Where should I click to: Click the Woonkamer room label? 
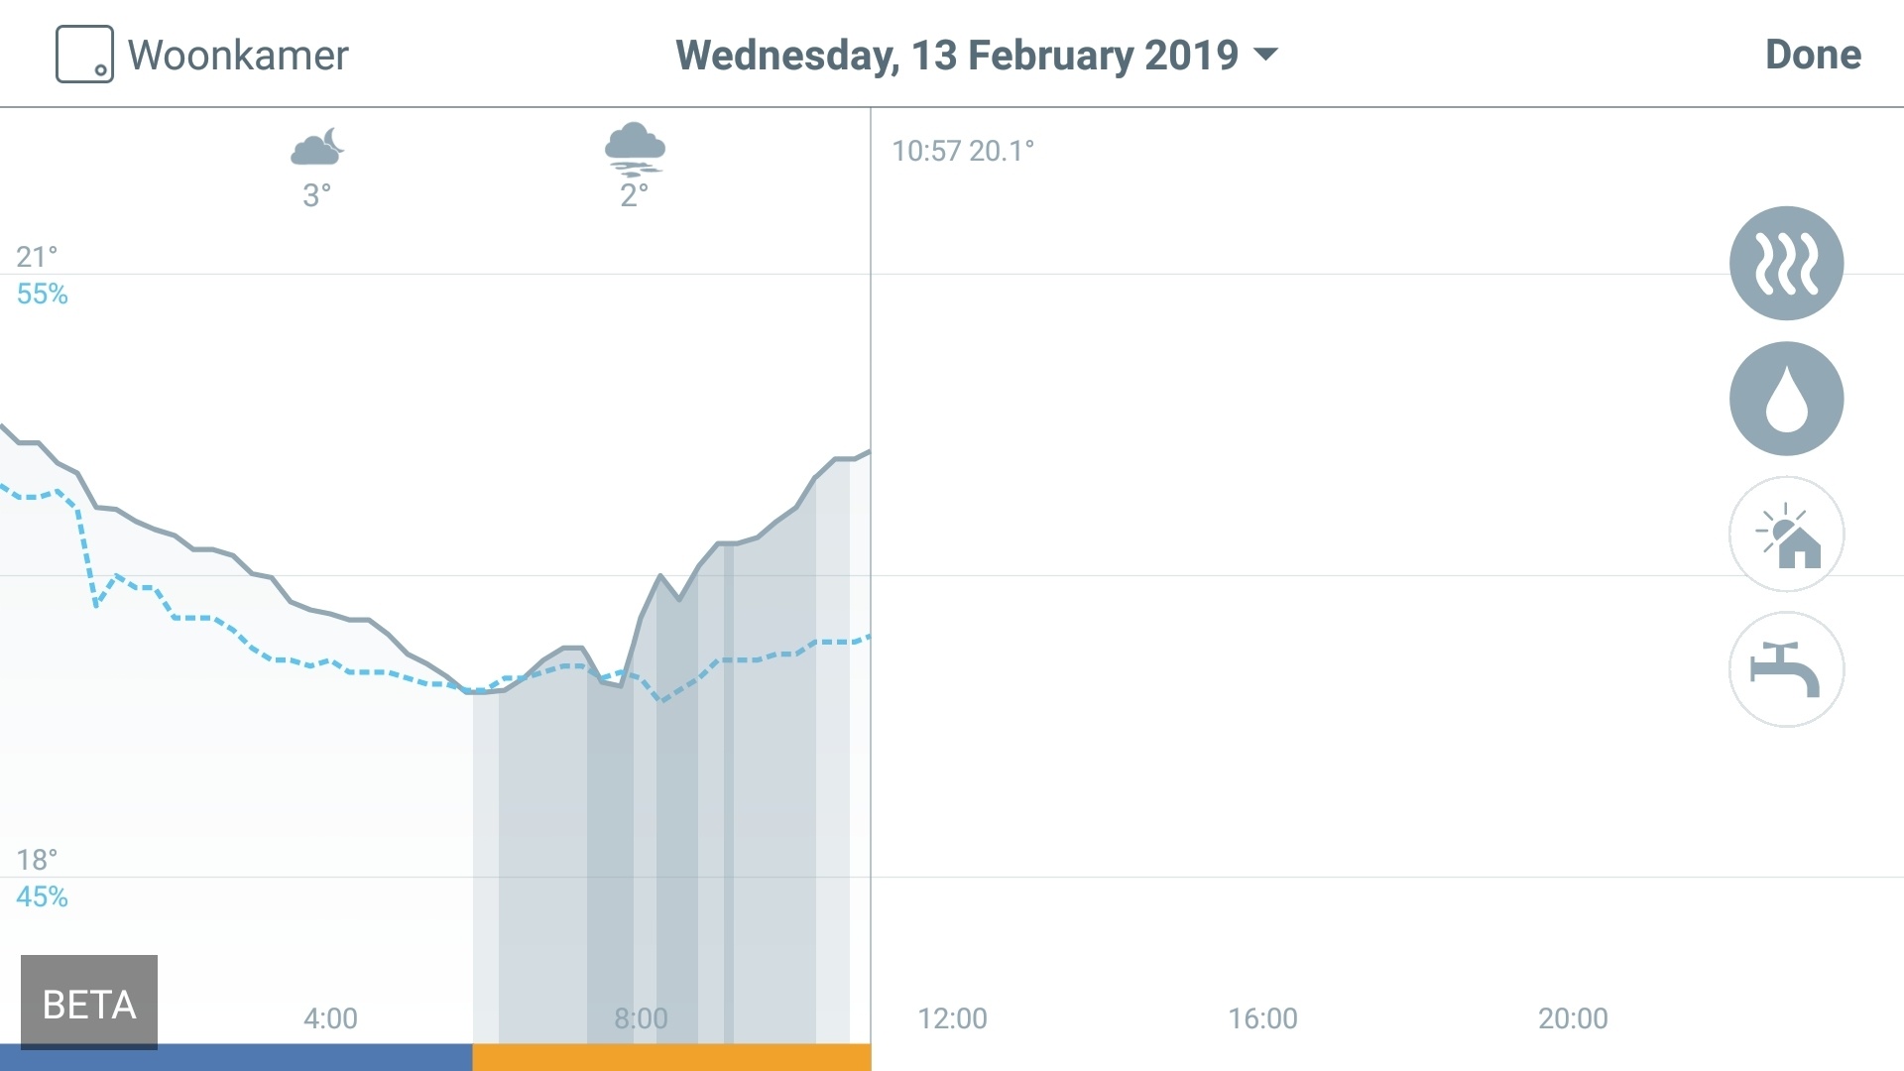[x=238, y=56]
